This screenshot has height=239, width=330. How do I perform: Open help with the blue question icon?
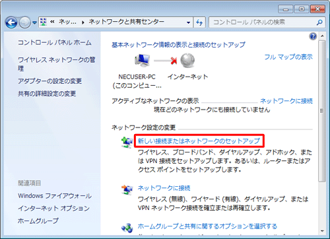313,36
